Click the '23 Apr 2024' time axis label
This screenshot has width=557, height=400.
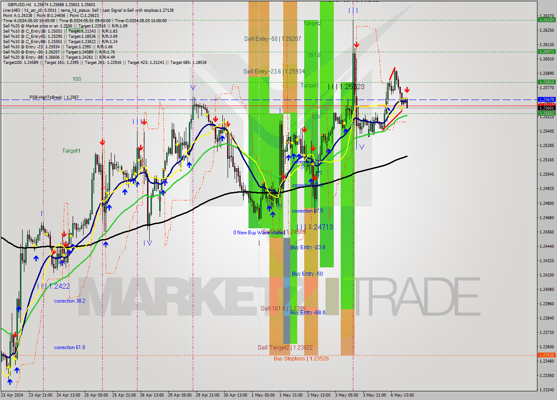pos(12,395)
